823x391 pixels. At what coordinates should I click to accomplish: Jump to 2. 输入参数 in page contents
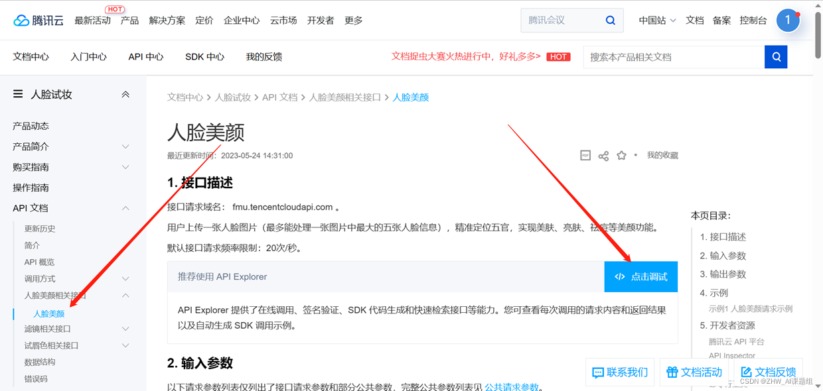(723, 256)
